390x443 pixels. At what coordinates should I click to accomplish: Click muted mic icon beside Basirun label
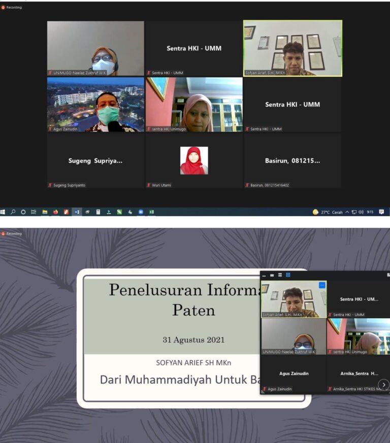click(247, 185)
